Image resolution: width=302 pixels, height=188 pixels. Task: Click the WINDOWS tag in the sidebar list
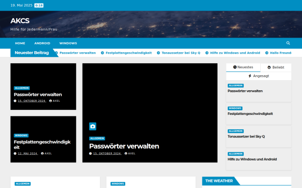235,108
